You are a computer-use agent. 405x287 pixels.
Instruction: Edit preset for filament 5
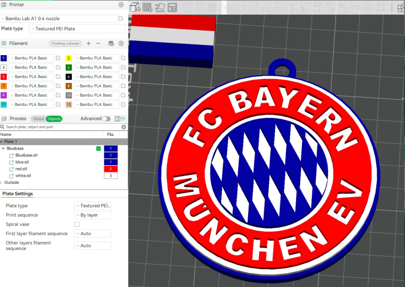[58, 77]
